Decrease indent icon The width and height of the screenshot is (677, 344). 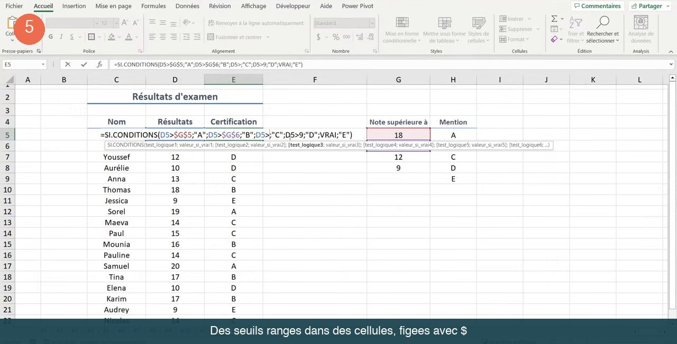pos(187,37)
